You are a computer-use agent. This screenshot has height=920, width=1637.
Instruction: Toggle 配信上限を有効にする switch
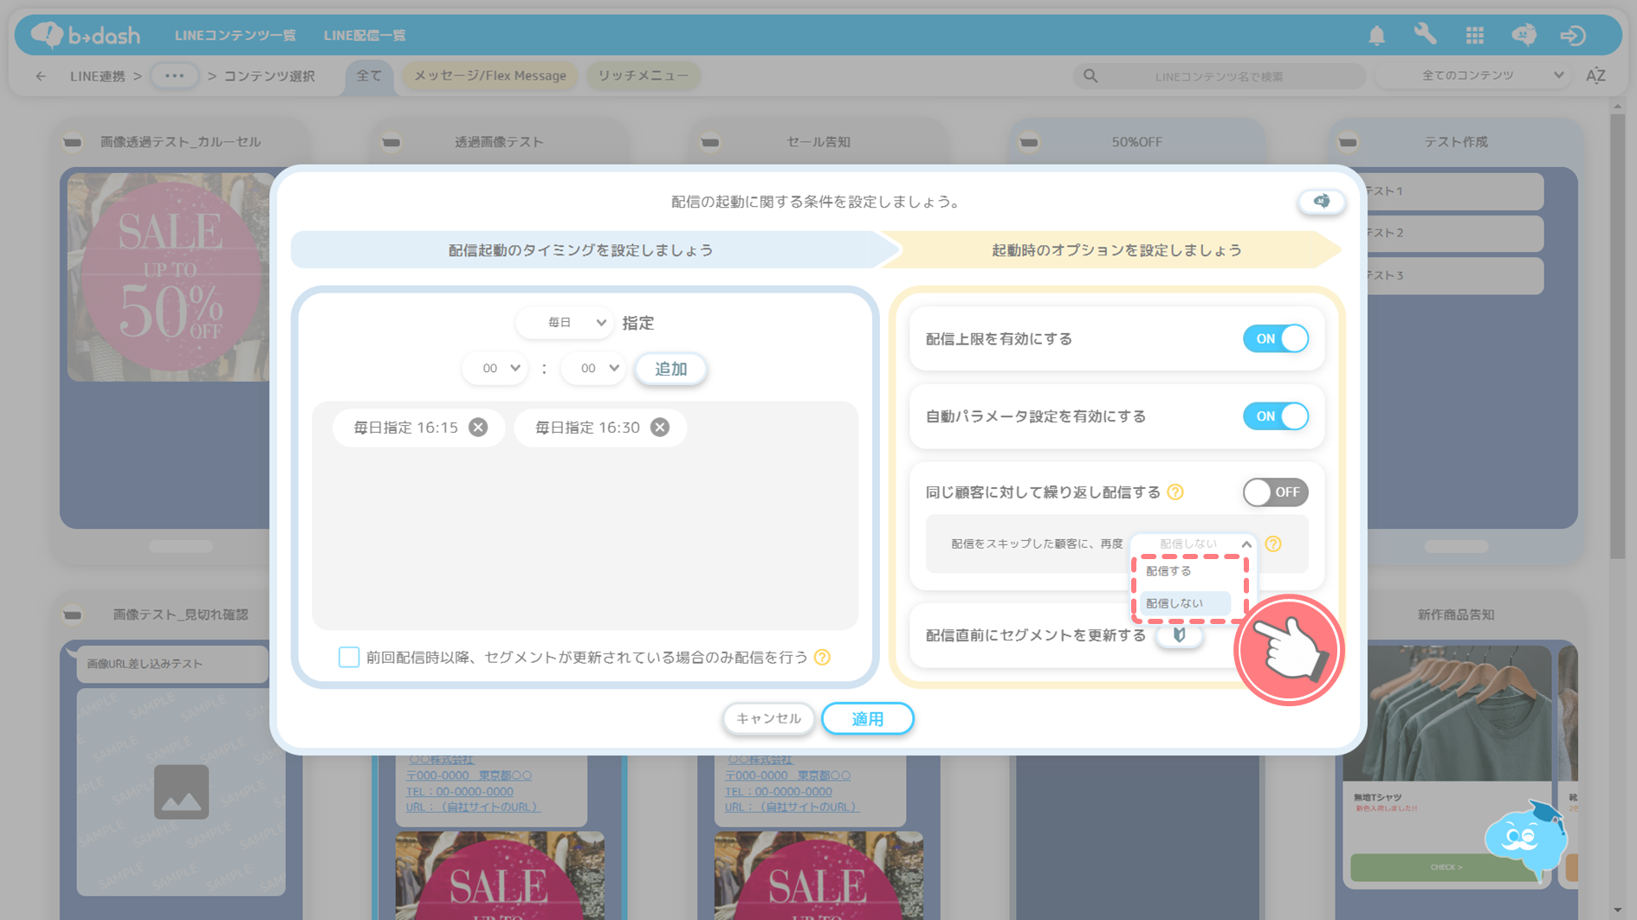point(1275,338)
